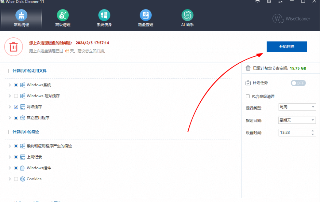
Task: Click the Cookies cookie icon
Action: tap(23, 179)
